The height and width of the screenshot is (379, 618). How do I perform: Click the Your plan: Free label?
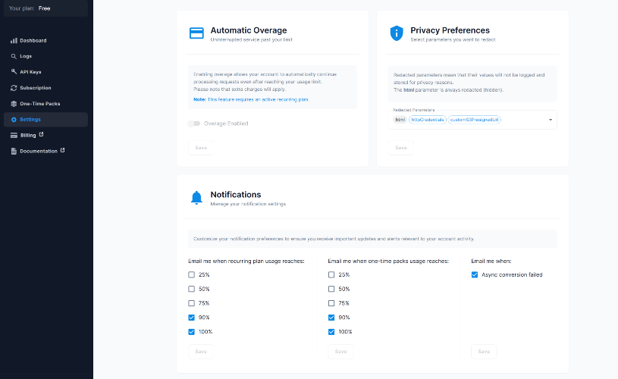[30, 8]
